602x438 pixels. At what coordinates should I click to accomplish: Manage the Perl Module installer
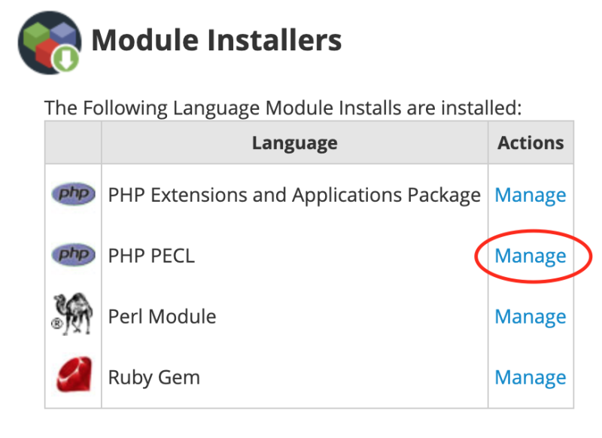click(530, 317)
